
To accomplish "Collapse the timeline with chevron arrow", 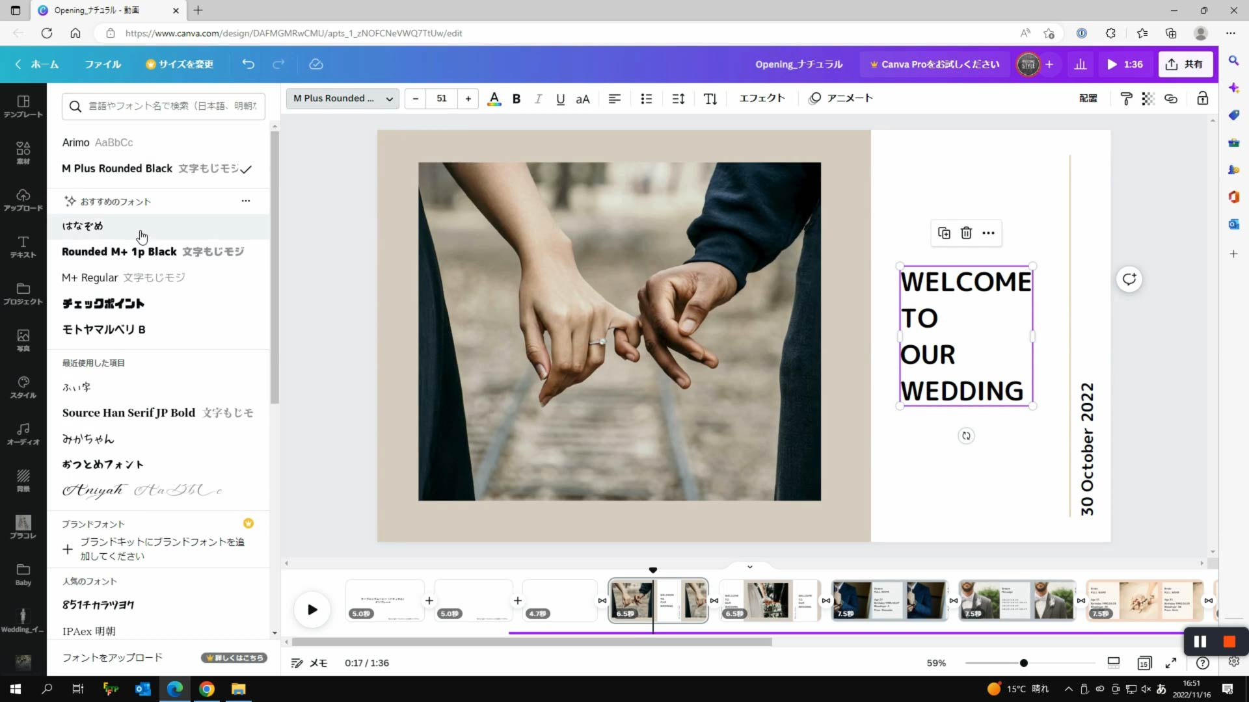I will [x=749, y=566].
